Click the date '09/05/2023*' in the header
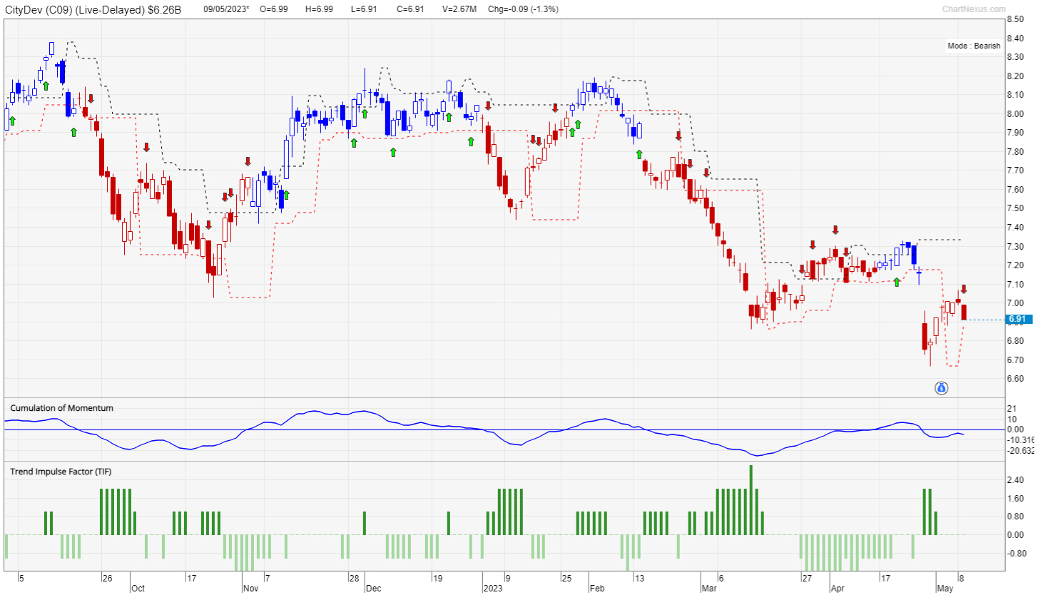The height and width of the screenshot is (595, 1038). pyautogui.click(x=227, y=9)
